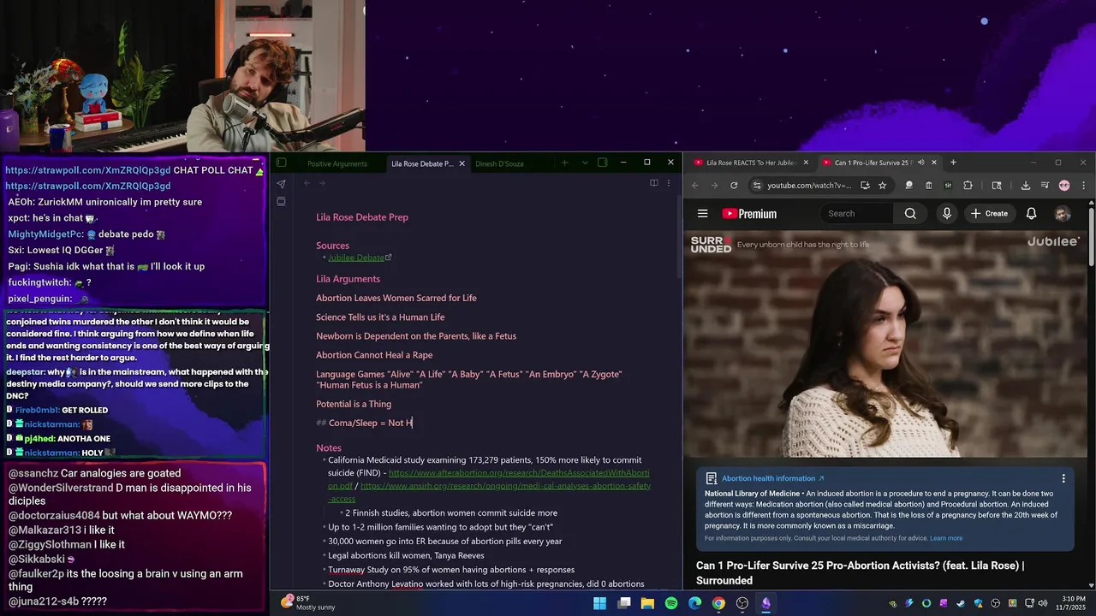Open OBS Studio from the taskbar
The height and width of the screenshot is (616, 1096).
[742, 603]
